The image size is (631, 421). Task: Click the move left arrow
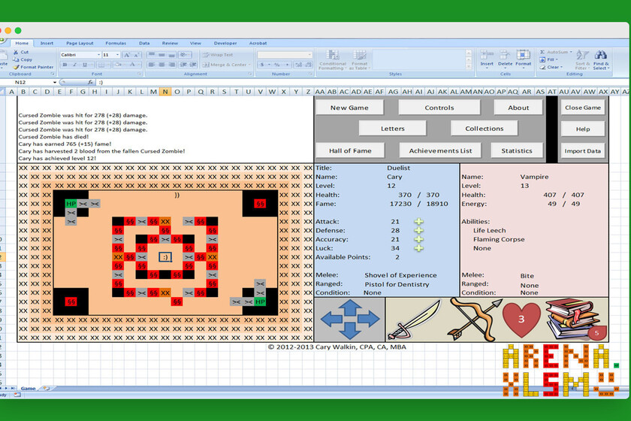[x=331, y=320]
